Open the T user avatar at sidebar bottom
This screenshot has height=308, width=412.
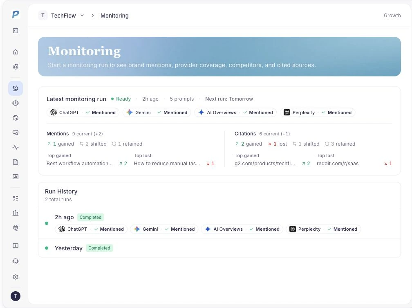point(16,296)
